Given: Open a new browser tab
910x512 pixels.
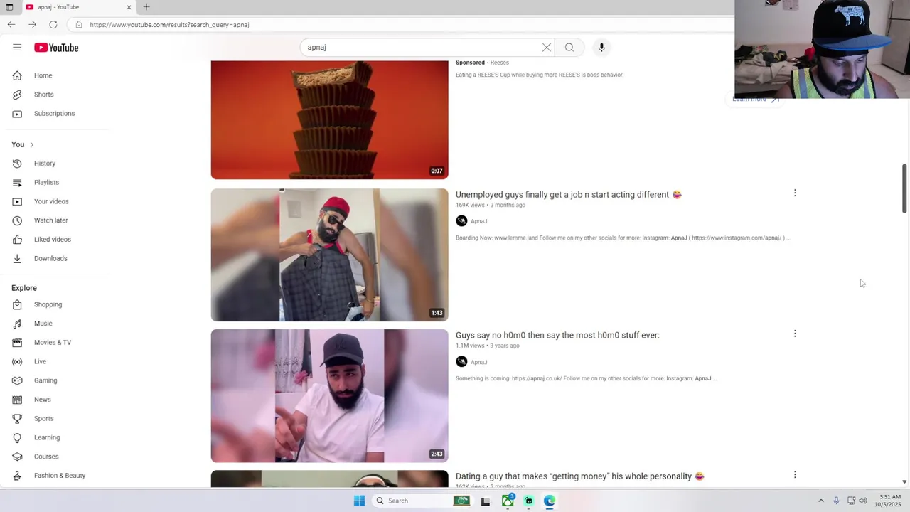Looking at the screenshot, I should pos(146,7).
